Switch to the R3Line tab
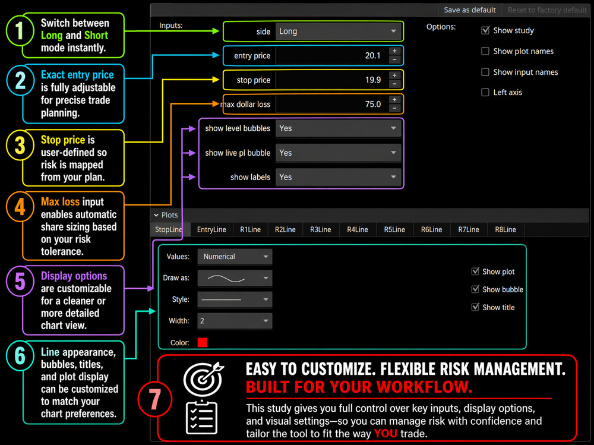The height and width of the screenshot is (445, 594). click(320, 229)
